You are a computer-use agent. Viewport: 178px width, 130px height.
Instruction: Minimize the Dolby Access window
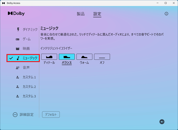tap(158, 3)
